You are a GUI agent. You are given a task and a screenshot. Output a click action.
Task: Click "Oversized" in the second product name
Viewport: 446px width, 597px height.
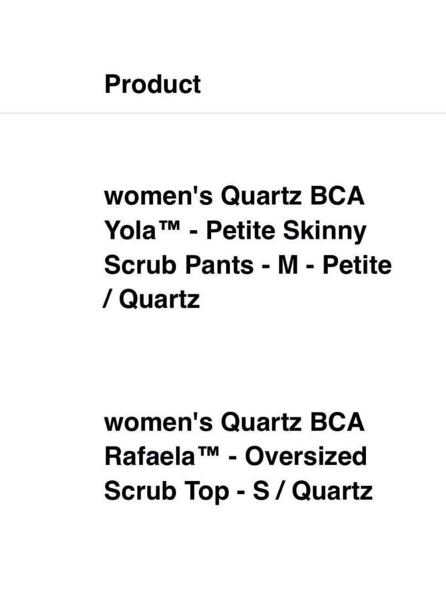click(x=306, y=457)
